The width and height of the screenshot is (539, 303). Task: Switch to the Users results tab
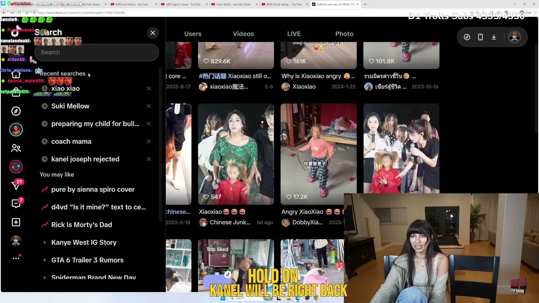193,34
